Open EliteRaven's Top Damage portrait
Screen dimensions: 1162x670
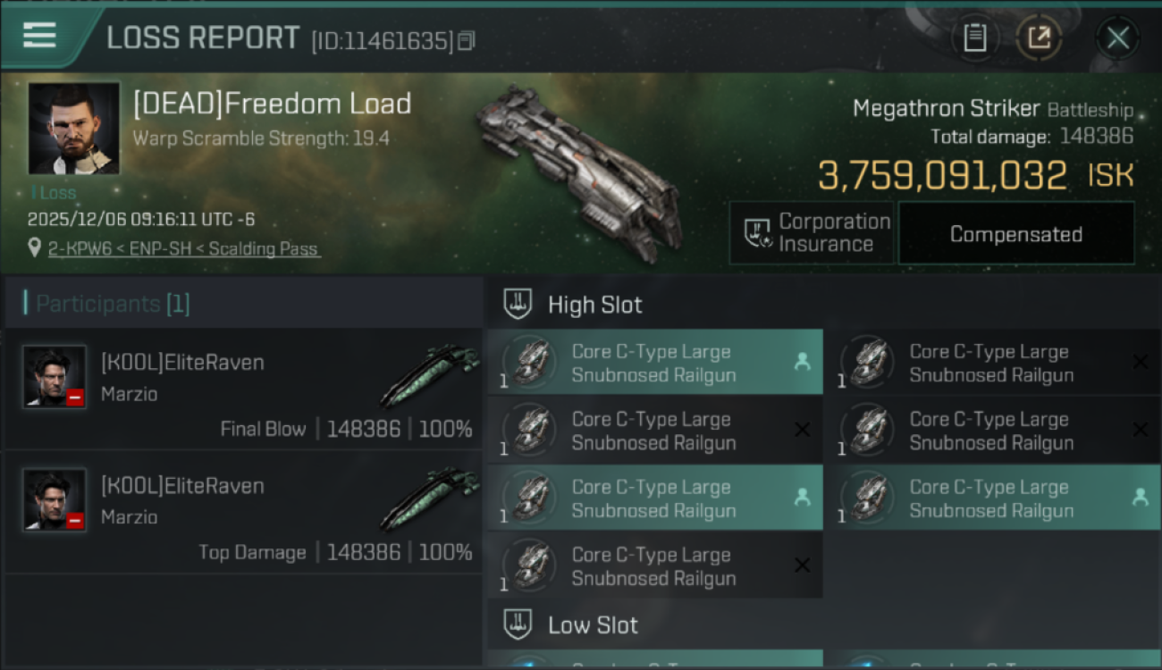(x=55, y=499)
